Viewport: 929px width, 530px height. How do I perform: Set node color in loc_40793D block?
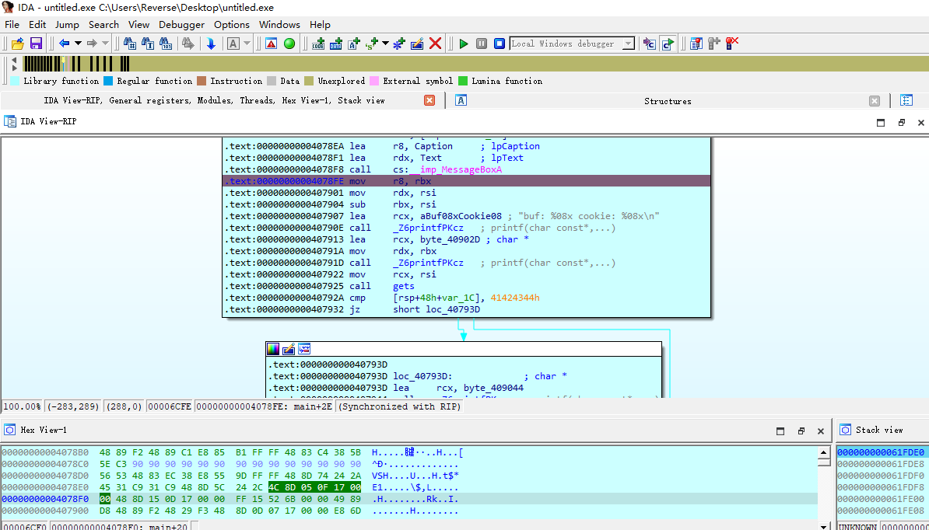(273, 349)
